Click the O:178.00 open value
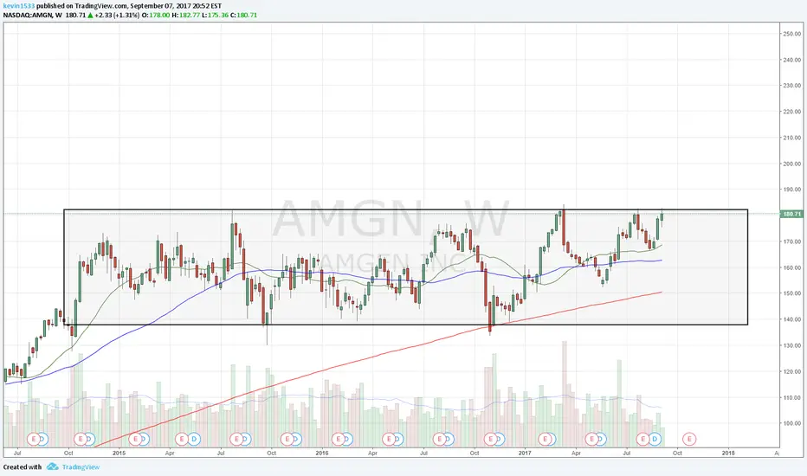807x476 pixels. click(156, 16)
